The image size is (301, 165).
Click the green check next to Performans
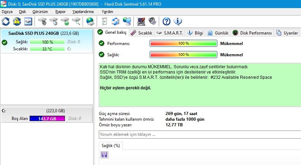click(102, 44)
